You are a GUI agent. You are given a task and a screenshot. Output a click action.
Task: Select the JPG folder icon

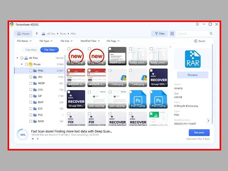tap(35, 77)
